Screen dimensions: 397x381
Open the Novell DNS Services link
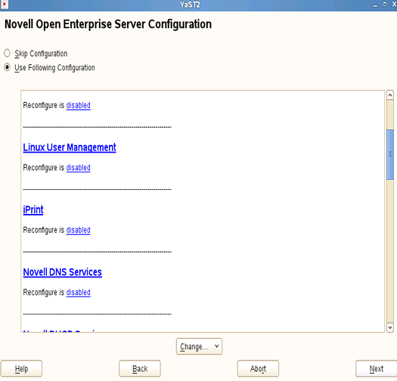tap(63, 272)
